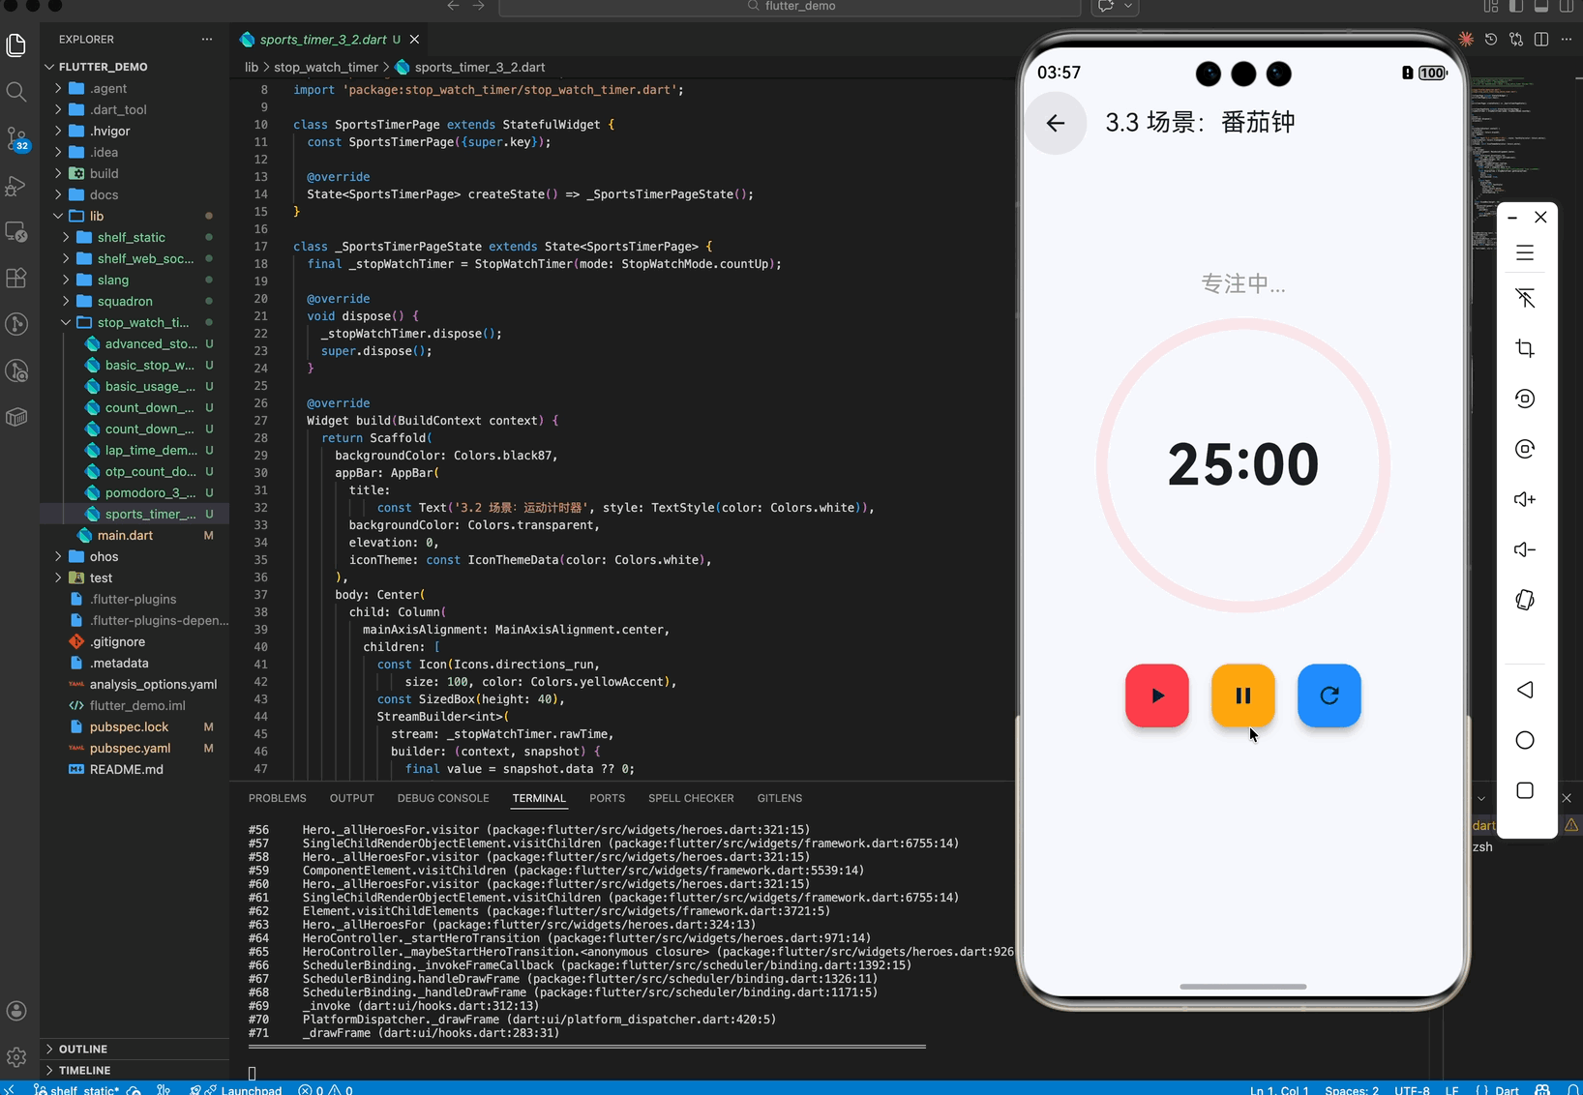Click the emulator volume up icon

tap(1525, 499)
